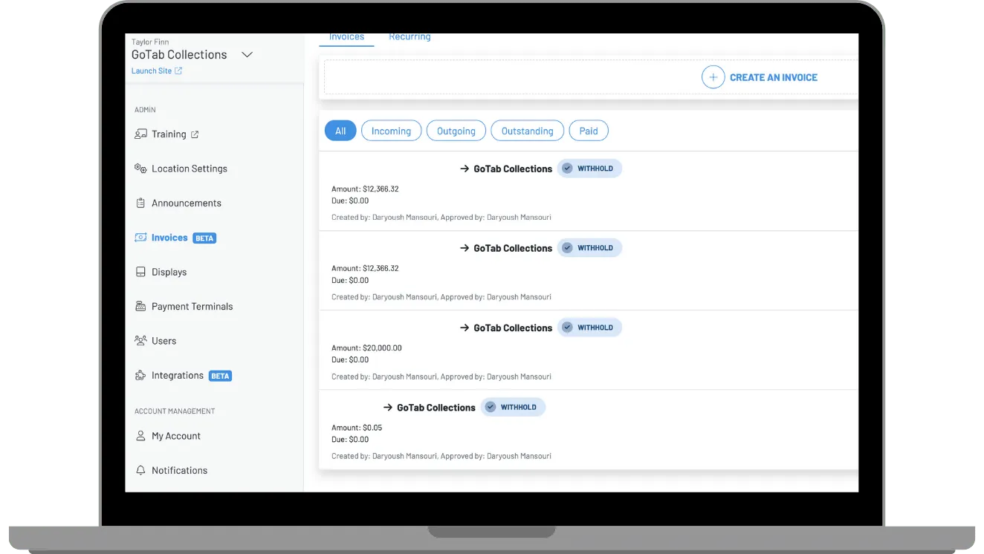Select the All invoice filter
This screenshot has width=984, height=554.
(x=340, y=131)
